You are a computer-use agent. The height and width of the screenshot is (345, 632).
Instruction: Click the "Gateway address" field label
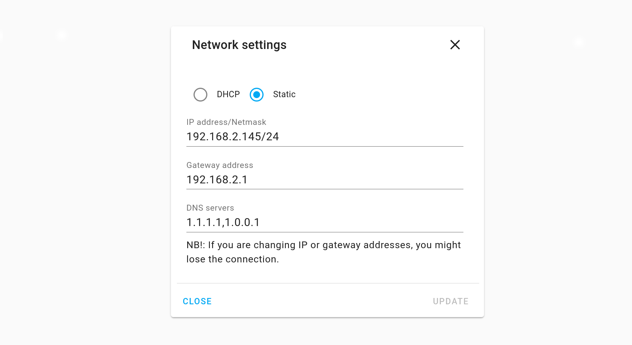click(220, 165)
